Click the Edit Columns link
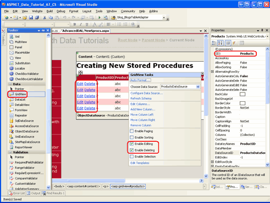The width and height of the screenshot is (270, 203). [140, 104]
